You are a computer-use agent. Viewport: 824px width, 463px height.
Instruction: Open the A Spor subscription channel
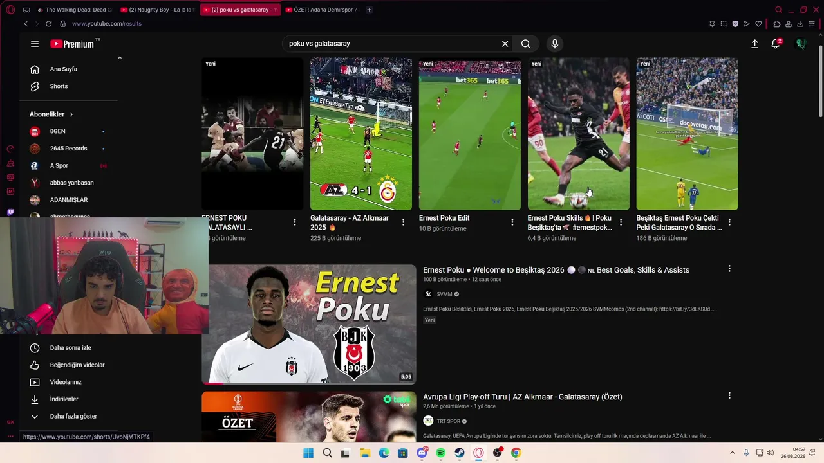coord(68,165)
